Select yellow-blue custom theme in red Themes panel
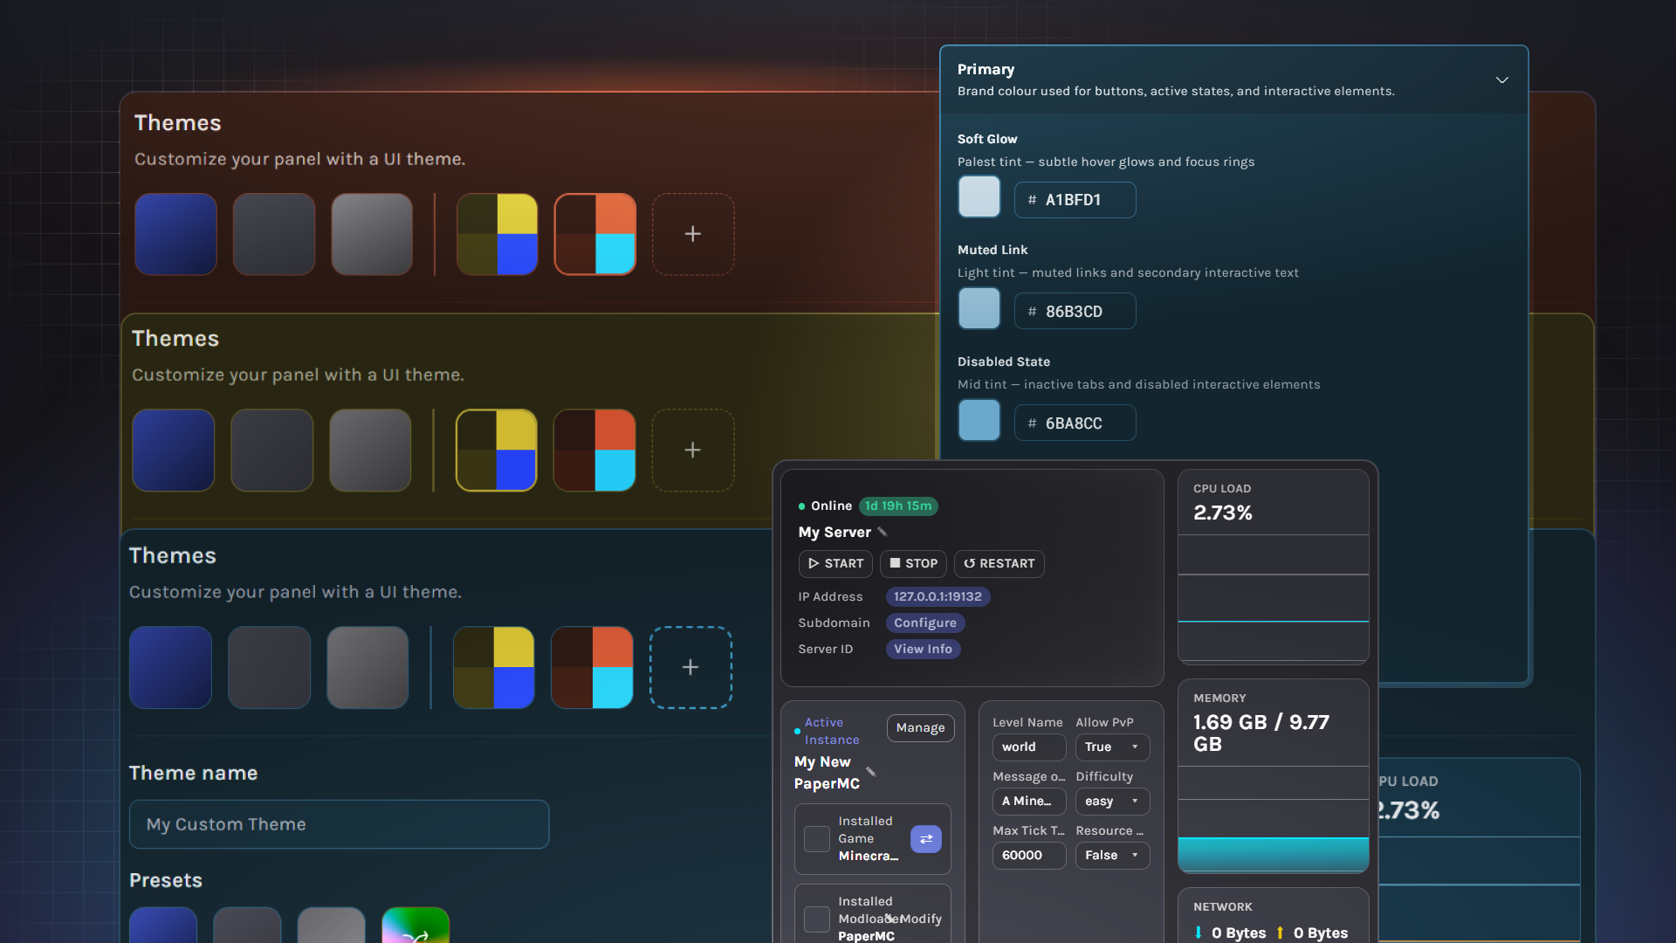Screen dimensions: 1676x943 498,234
